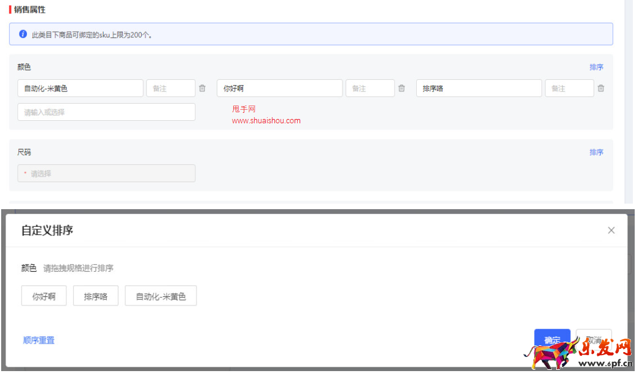
Task: Expand the 尺码 请选择 dropdown
Action: click(x=106, y=174)
